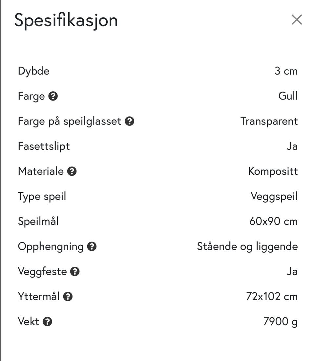Open the Veggfeste info icon
This screenshot has height=361, width=315.
75,272
